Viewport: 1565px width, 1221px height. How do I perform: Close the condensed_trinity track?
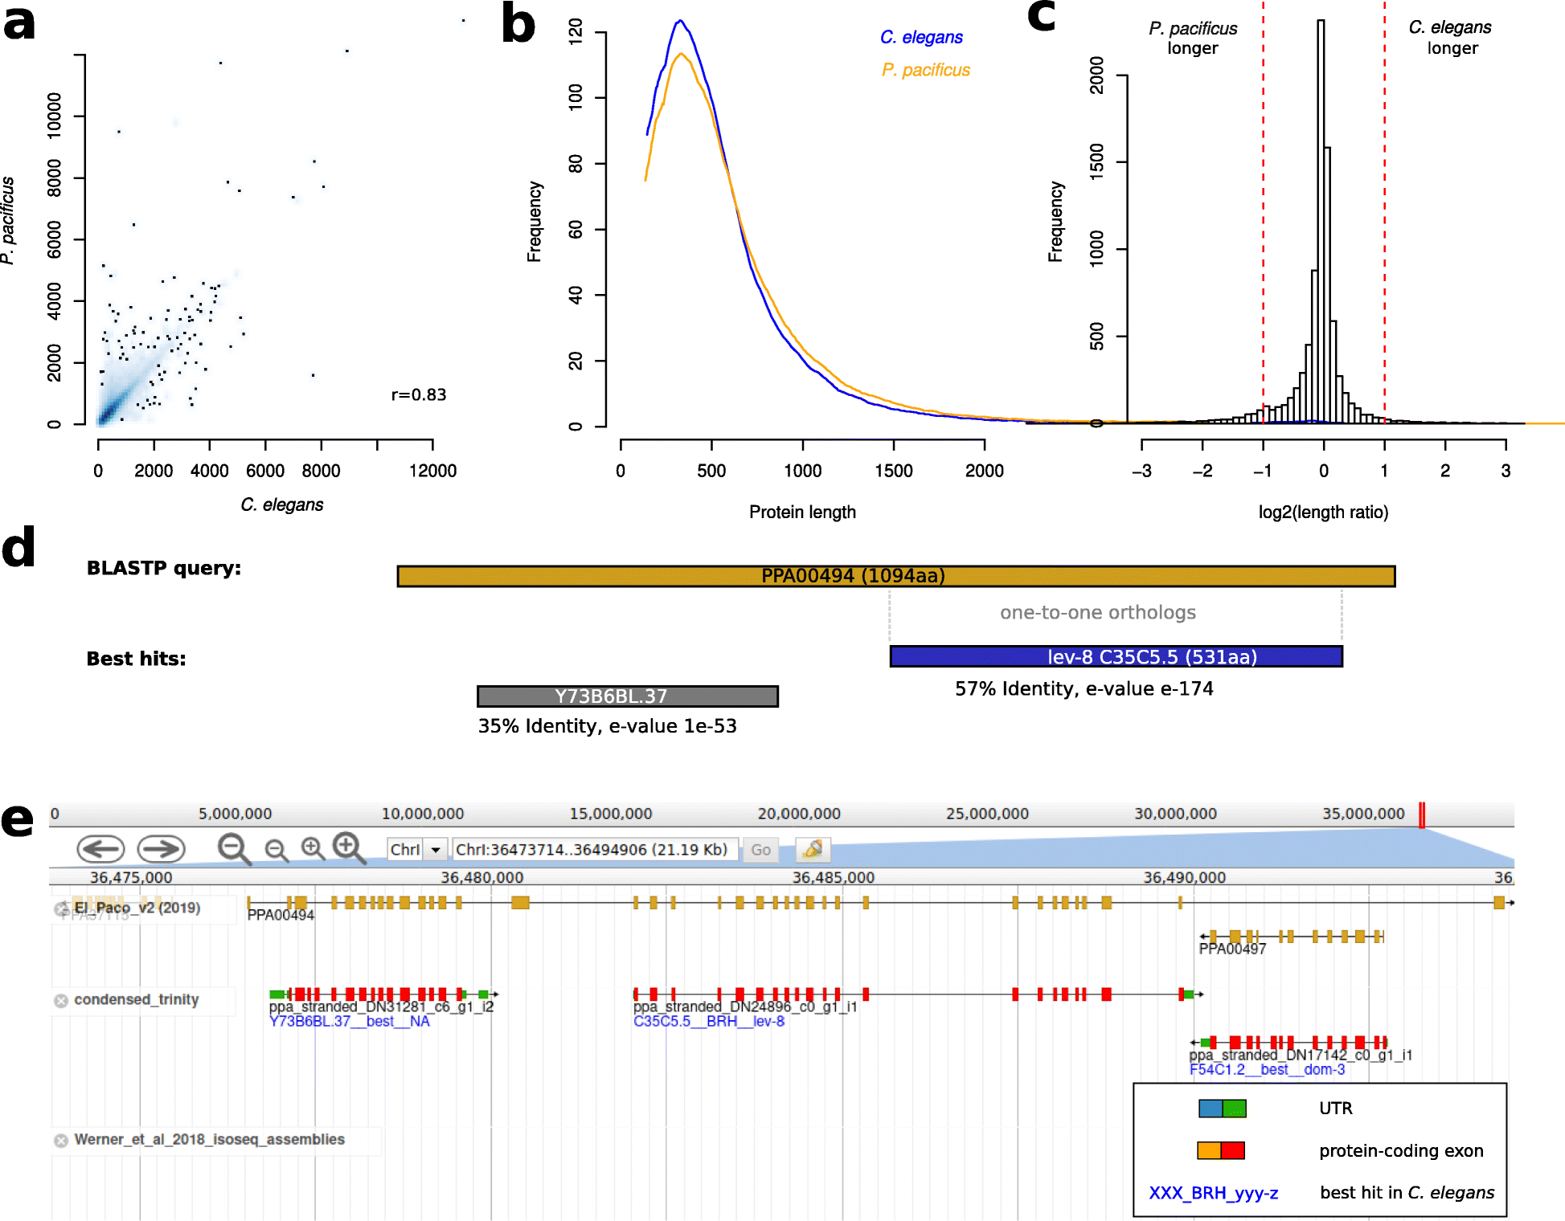pos(61,1000)
